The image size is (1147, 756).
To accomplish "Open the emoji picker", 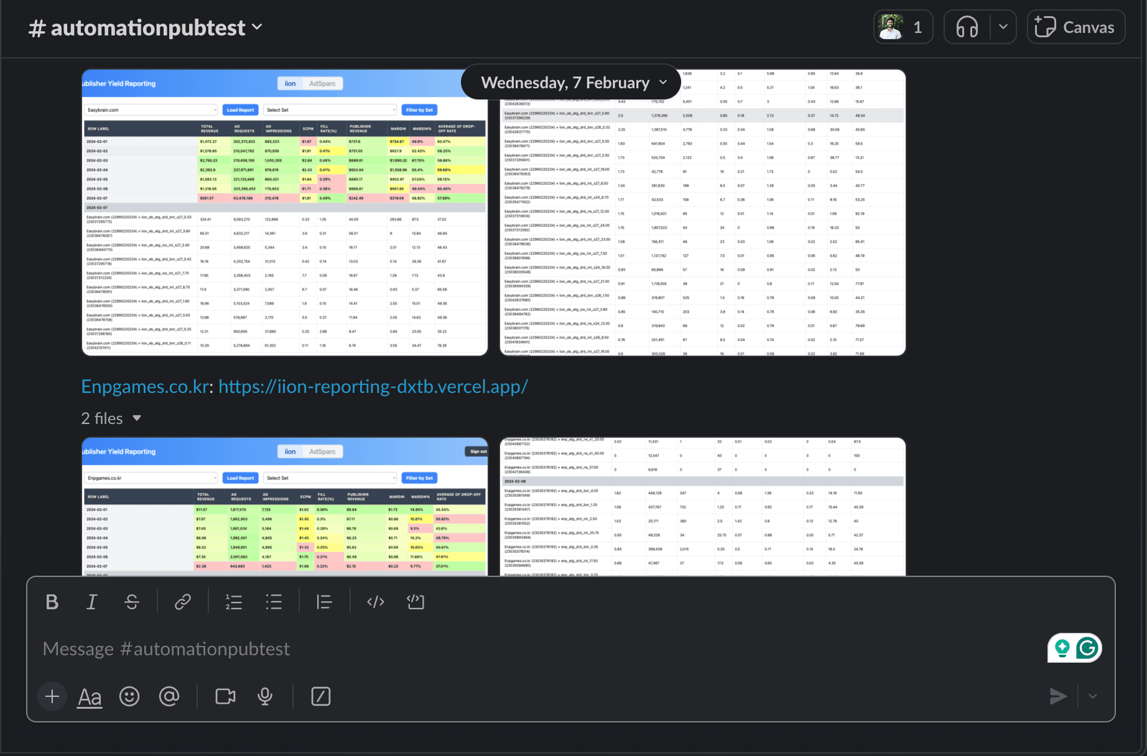I will [x=129, y=696].
